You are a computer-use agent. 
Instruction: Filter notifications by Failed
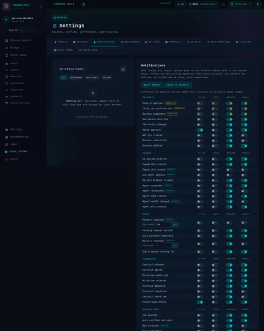point(107,78)
